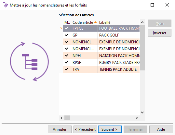Click the purple nomenclature refresh illustration

[30, 62]
